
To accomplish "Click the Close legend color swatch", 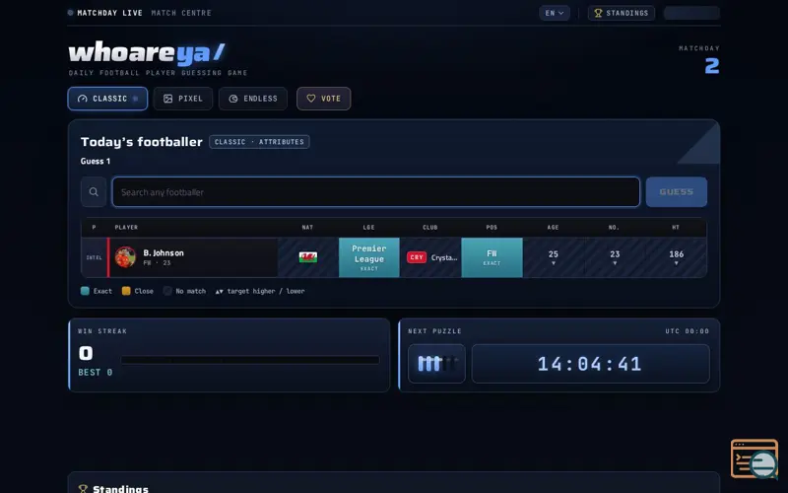I will [x=126, y=291].
